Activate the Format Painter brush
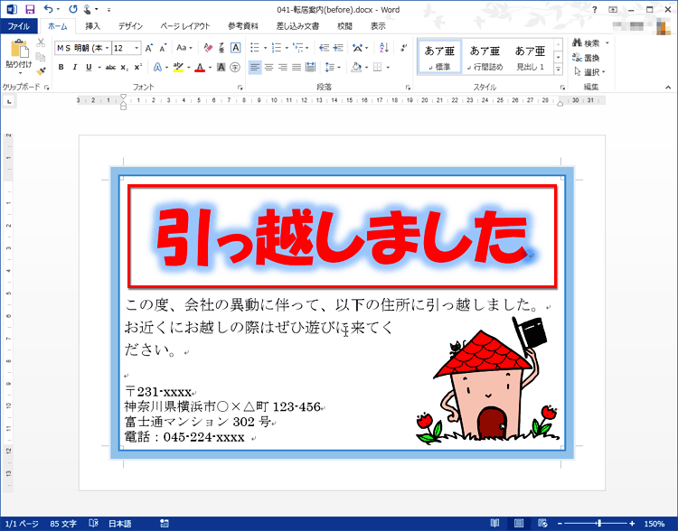This screenshot has height=531, width=678. [x=41, y=70]
